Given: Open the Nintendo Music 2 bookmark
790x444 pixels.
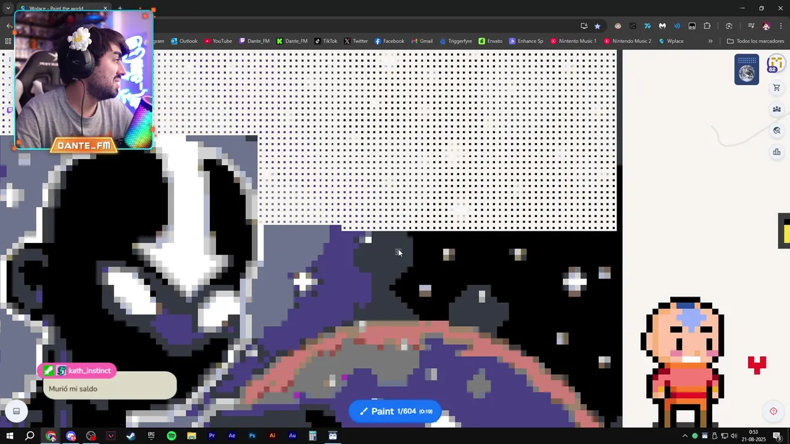Looking at the screenshot, I should [628, 41].
